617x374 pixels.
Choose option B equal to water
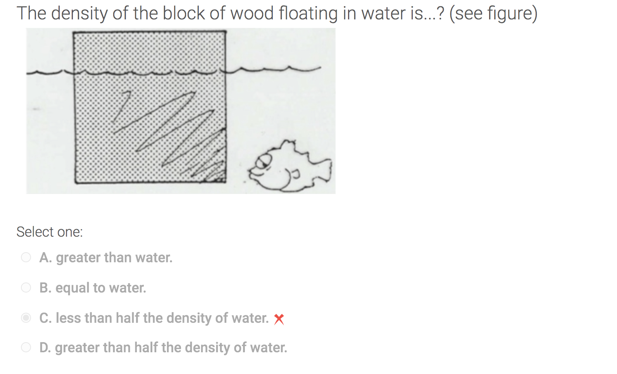pyautogui.click(x=26, y=287)
